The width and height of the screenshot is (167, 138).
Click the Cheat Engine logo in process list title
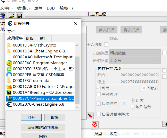pos(10,23)
